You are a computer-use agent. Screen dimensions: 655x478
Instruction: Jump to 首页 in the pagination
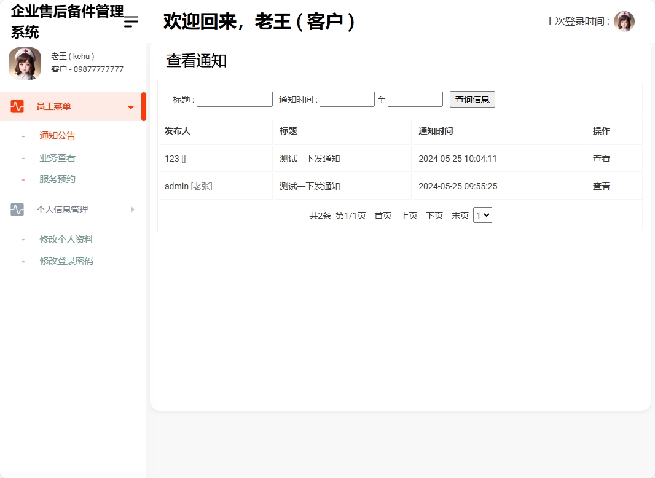[382, 215]
